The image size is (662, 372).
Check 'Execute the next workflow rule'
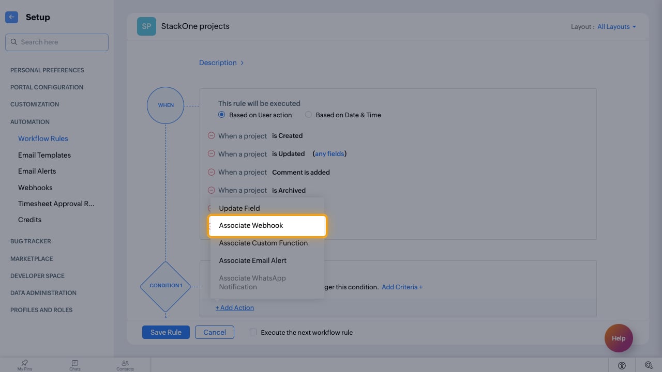(253, 332)
